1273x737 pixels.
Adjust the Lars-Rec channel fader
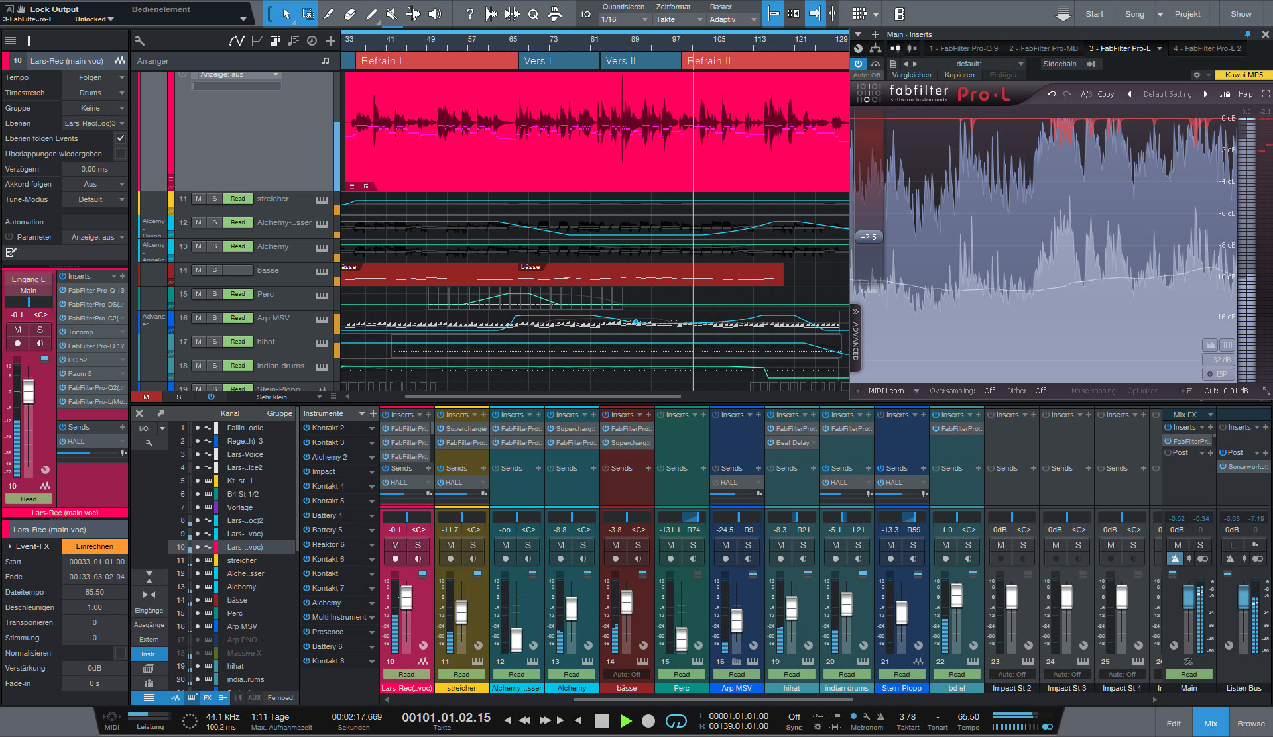(406, 597)
